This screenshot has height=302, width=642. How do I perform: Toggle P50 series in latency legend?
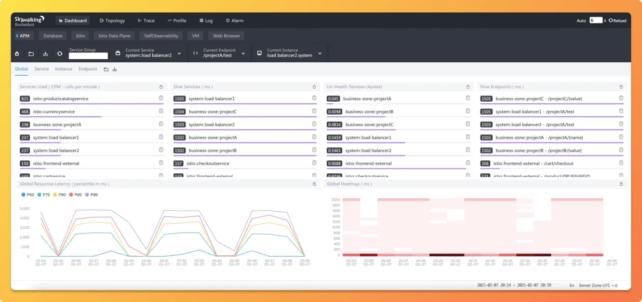point(26,195)
